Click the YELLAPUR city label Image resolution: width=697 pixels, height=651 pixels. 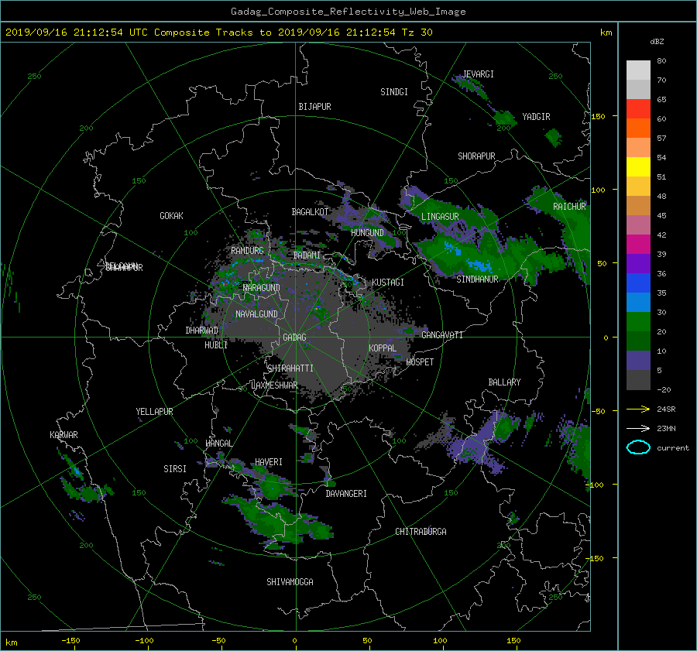pos(154,412)
